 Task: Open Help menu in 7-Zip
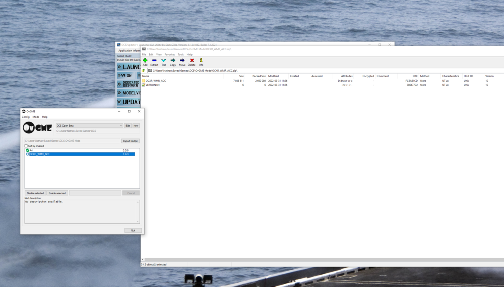click(x=190, y=54)
